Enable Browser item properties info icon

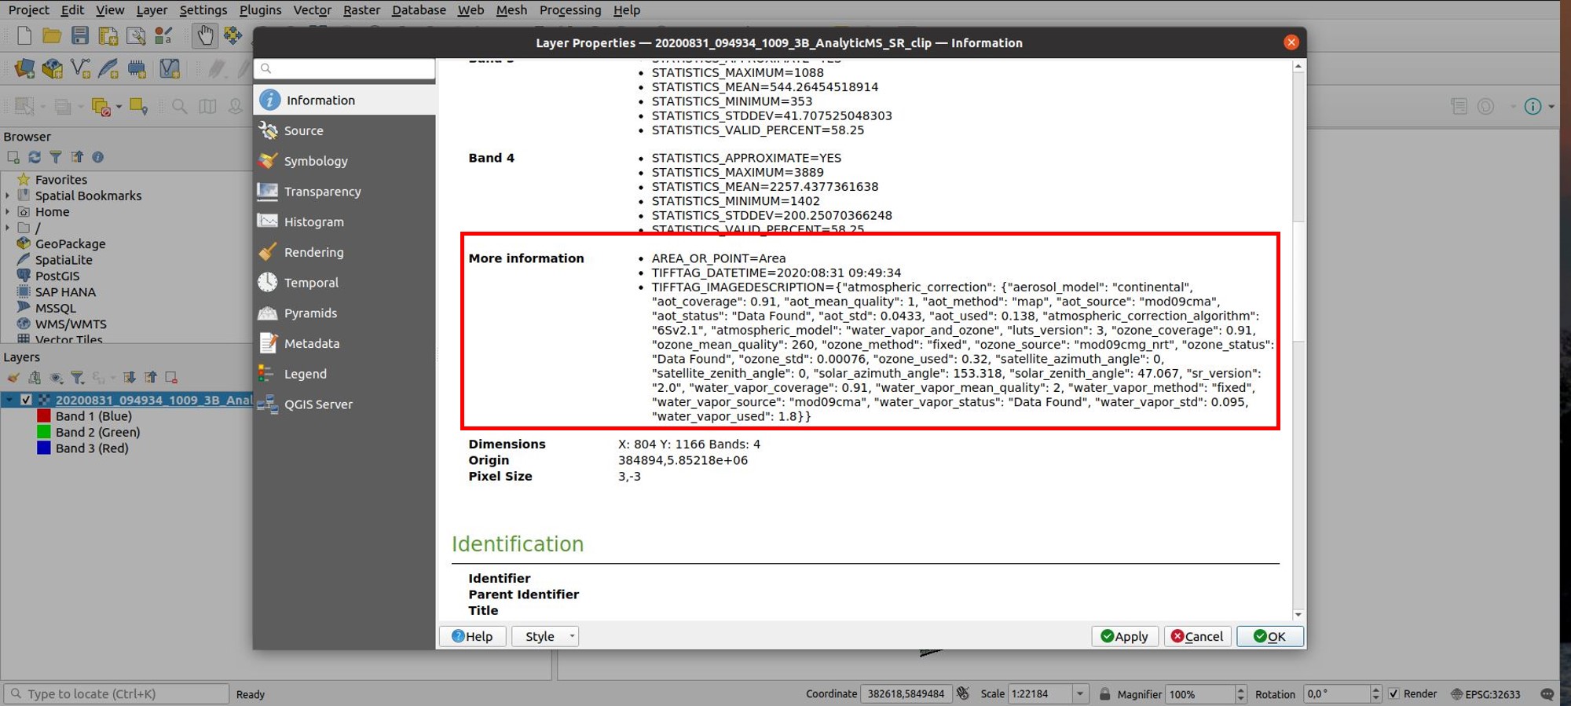coord(97,157)
